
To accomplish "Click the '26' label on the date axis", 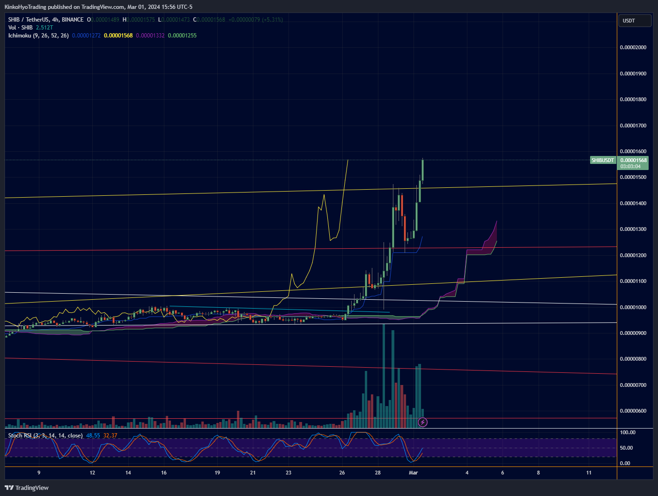I will pos(342,473).
